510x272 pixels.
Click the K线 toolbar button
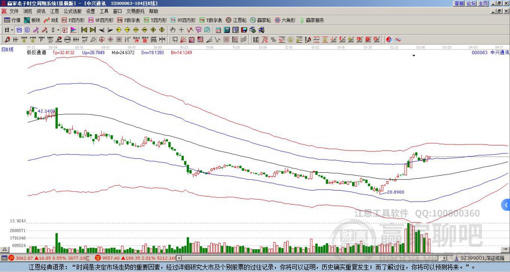[51, 20]
